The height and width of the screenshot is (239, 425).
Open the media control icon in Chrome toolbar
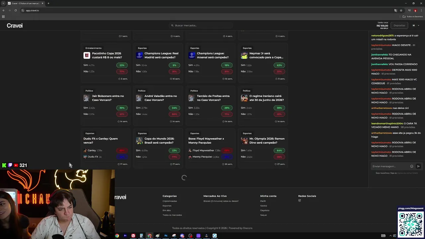tap(409, 10)
